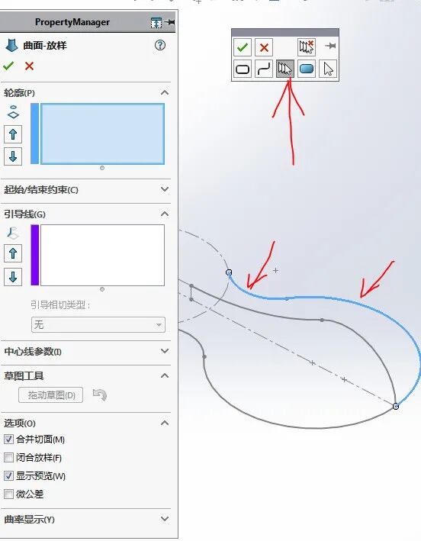Image resolution: width=421 pixels, height=541 pixels.
Task: Toggle the 合并切面 checkbox
Action: [x=8, y=440]
